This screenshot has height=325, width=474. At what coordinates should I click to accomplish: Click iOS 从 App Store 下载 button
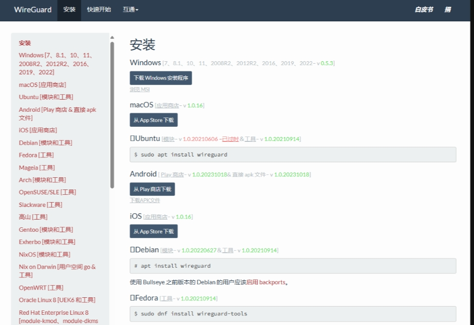pos(154,231)
